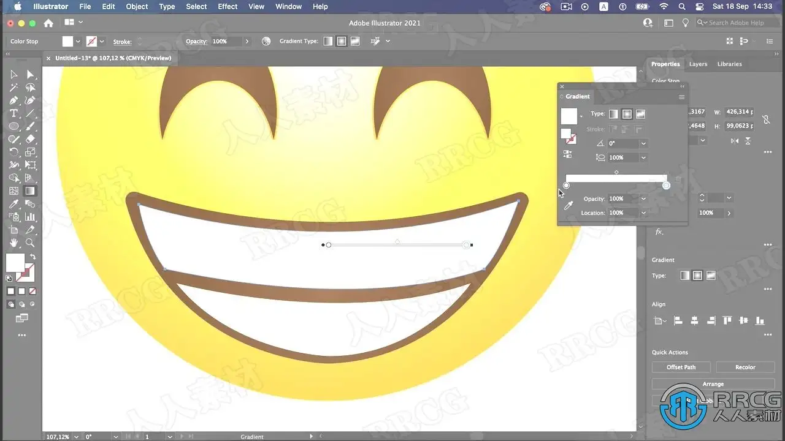Screen dimensions: 785x441
Task: Select the Pen tool in the toolbar
Action: (x=13, y=100)
